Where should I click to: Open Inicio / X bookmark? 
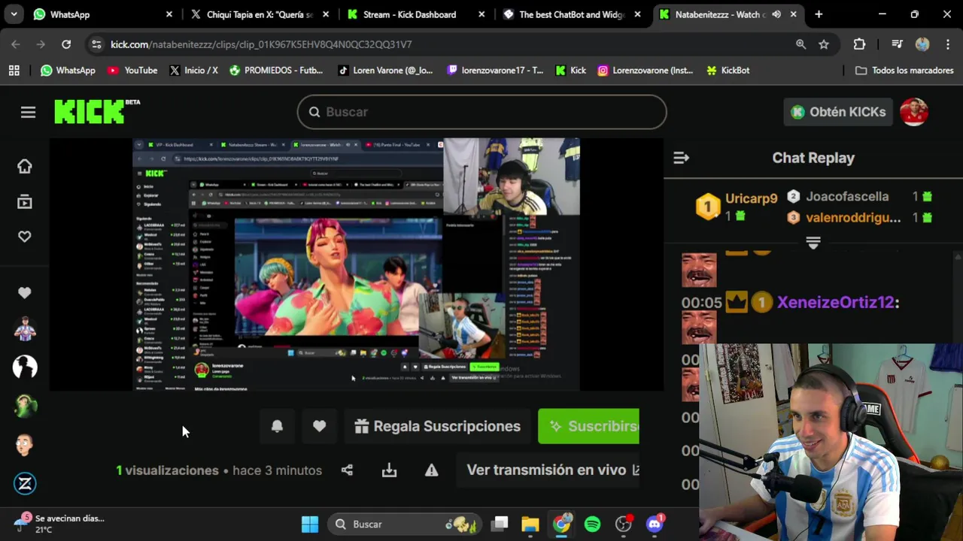point(193,71)
